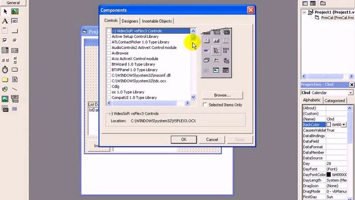Select the CommandButton control tool

click(x=15, y=31)
